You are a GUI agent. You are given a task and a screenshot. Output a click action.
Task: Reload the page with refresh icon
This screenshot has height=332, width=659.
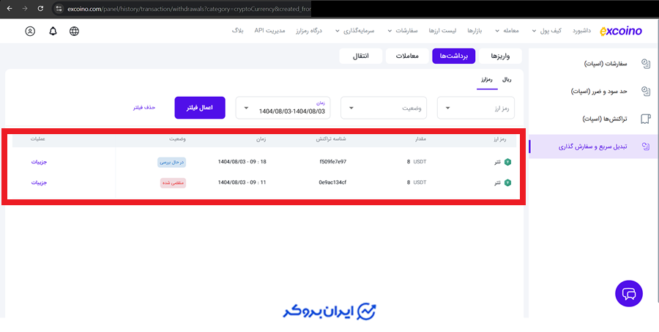[x=41, y=8]
